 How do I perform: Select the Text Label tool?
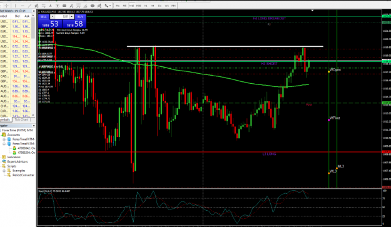[x=58, y=6]
